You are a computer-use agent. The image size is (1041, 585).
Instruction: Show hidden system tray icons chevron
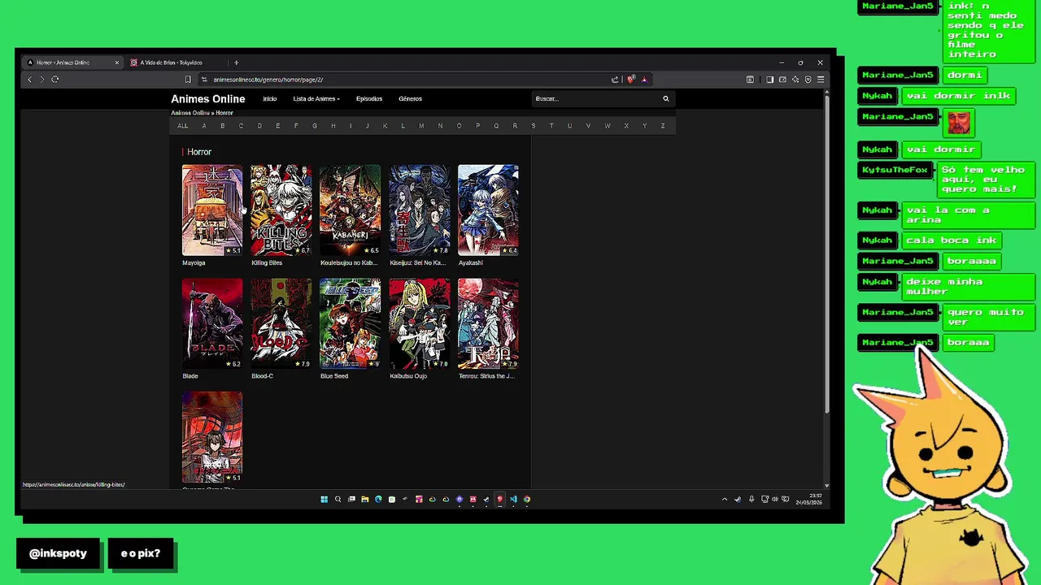(725, 500)
